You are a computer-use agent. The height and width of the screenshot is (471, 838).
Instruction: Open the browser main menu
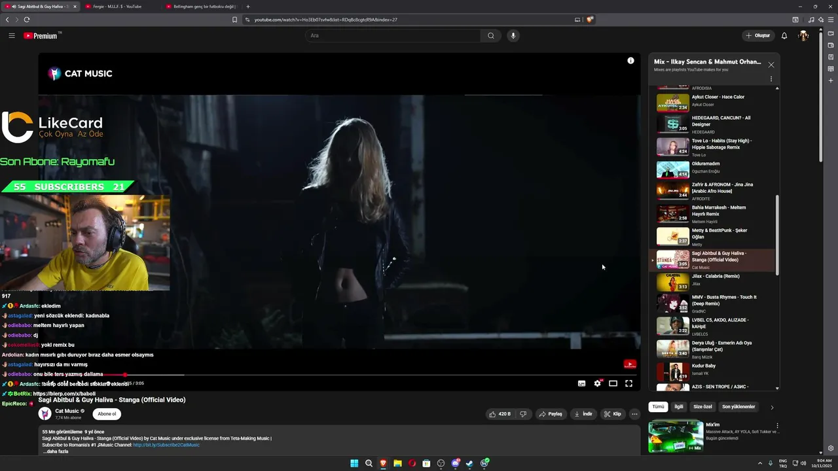(831, 20)
